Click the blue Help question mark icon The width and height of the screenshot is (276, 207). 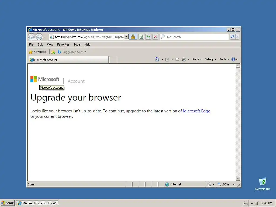233,59
